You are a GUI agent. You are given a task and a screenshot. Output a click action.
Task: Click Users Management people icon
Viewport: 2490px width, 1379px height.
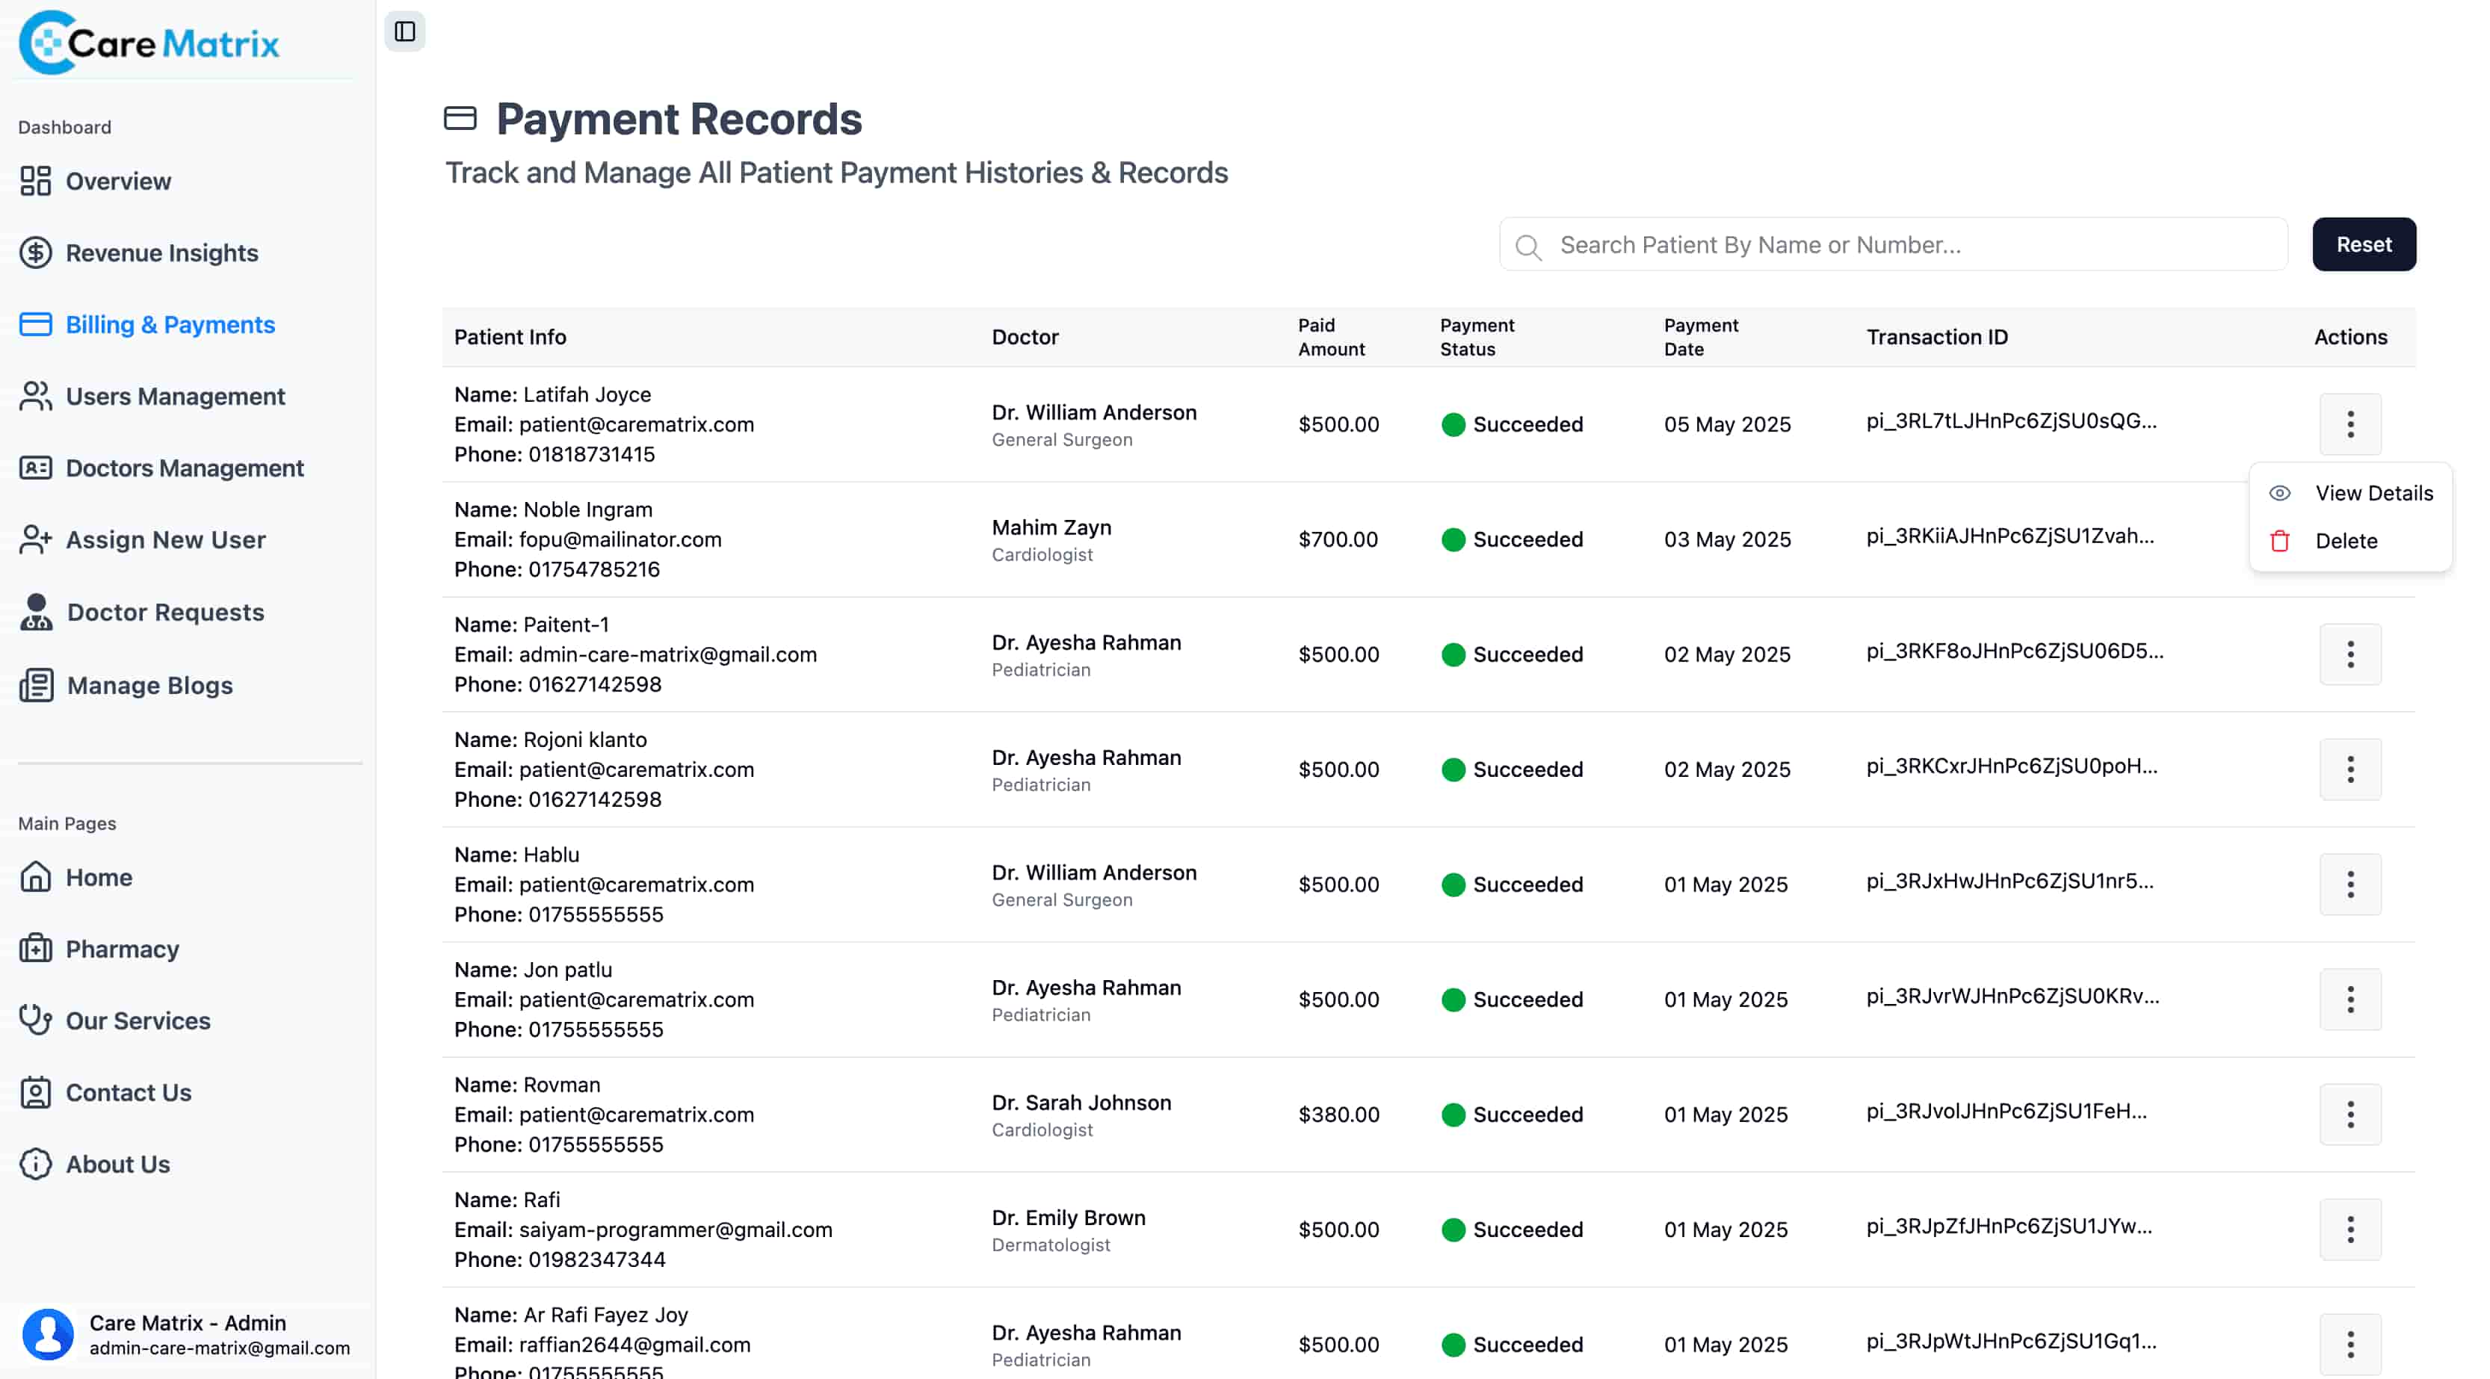tap(36, 396)
